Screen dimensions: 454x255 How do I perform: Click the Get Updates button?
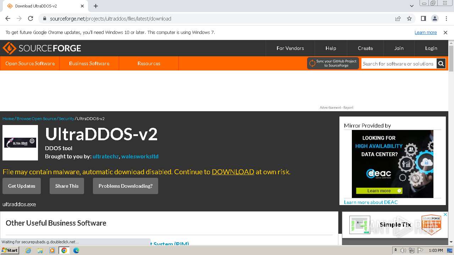pos(22,186)
